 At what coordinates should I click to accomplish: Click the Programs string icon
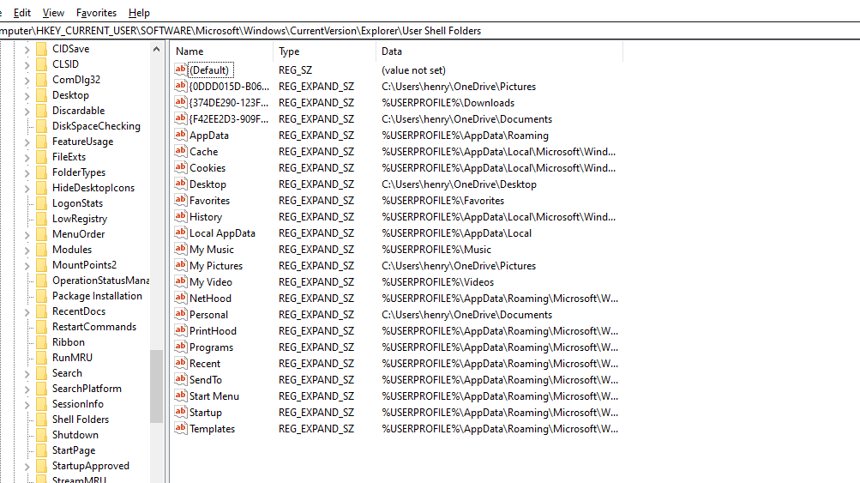point(180,347)
